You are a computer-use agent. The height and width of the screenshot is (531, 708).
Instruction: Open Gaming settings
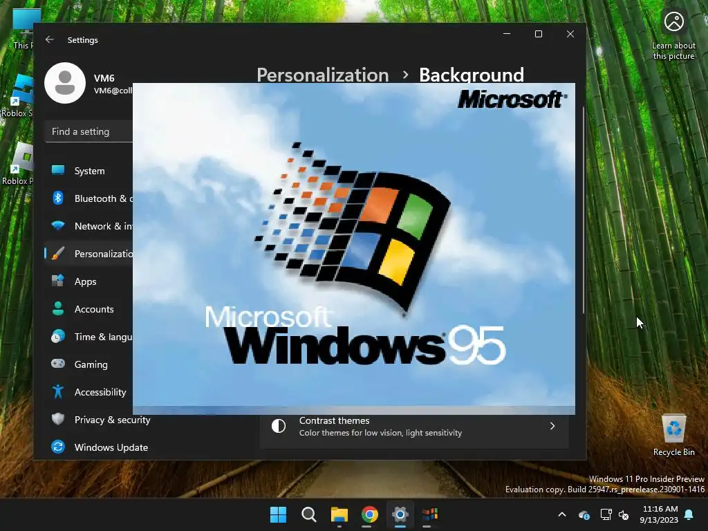[x=89, y=364]
